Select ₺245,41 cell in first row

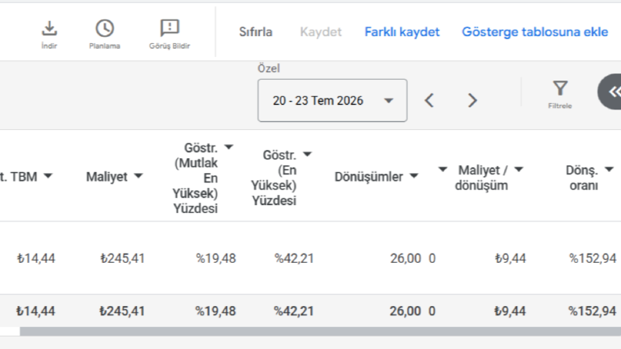pos(122,258)
